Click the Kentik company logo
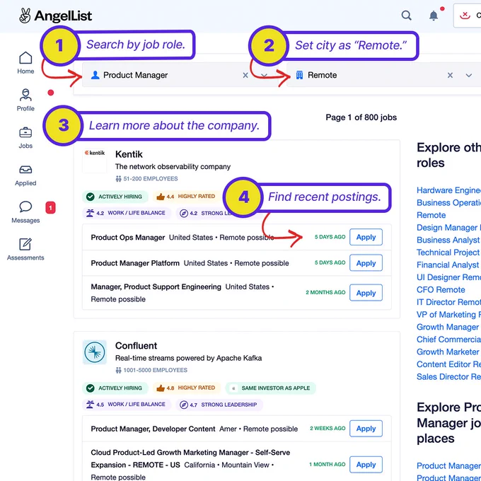The width and height of the screenshot is (481, 481). pos(95,160)
